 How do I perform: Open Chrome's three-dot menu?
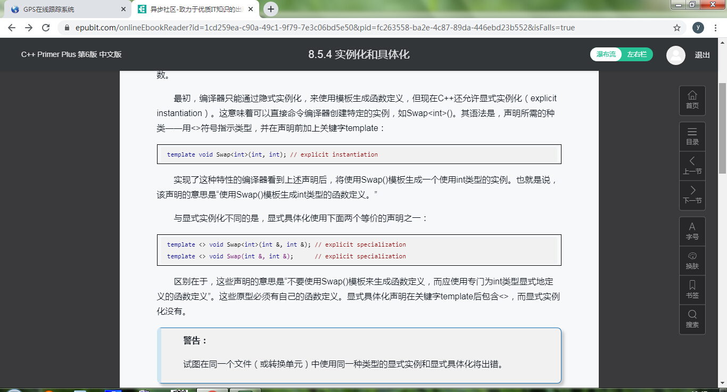tap(716, 28)
